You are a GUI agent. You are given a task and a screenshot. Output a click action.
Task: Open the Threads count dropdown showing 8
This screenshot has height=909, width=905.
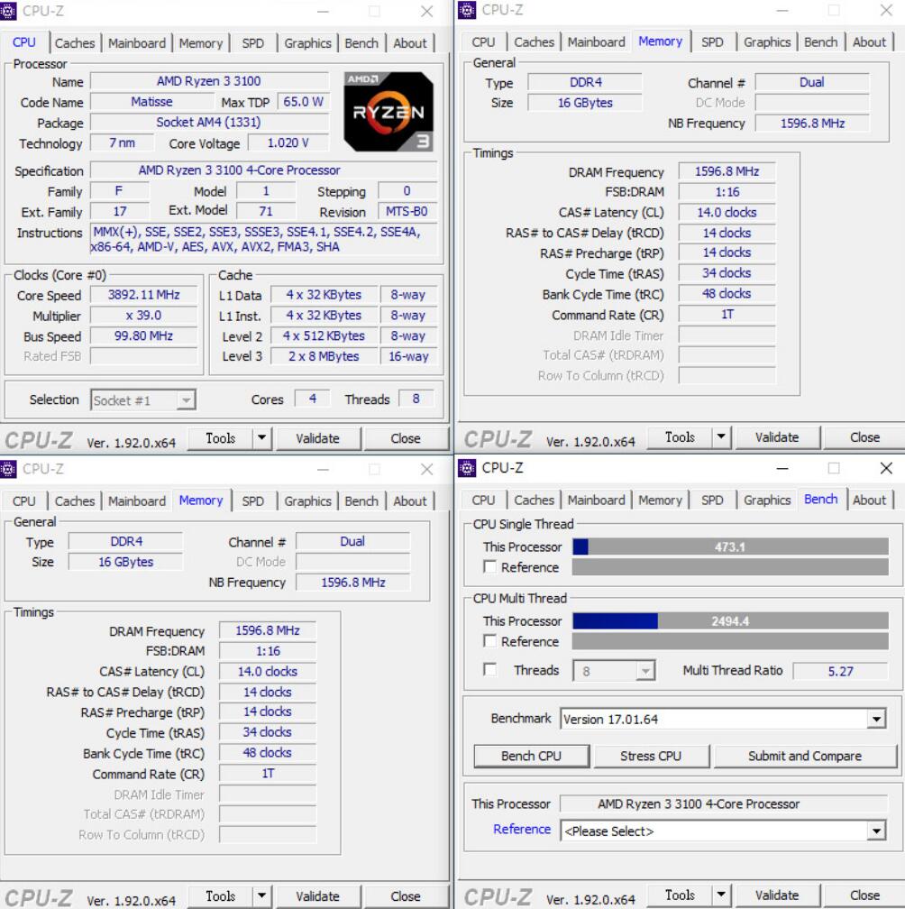(x=644, y=671)
